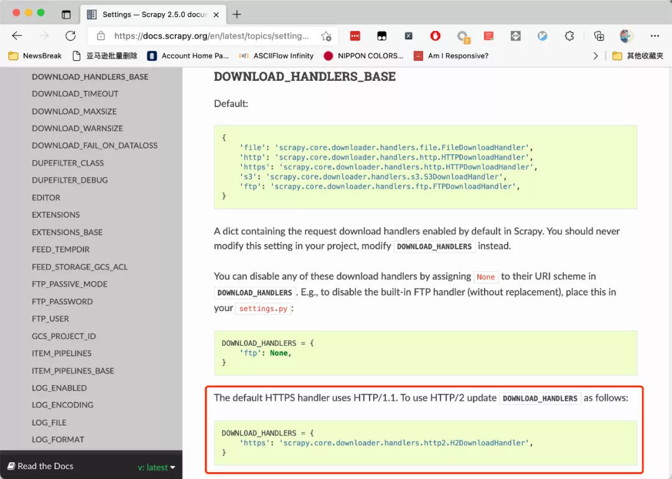Go to FTP_USER in sidebar
672x479 pixels.
coord(50,319)
